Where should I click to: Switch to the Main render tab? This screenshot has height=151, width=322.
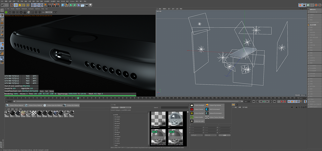pos(42,91)
